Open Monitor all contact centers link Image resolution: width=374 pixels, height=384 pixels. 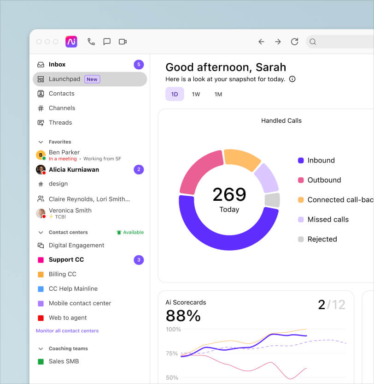(x=67, y=331)
